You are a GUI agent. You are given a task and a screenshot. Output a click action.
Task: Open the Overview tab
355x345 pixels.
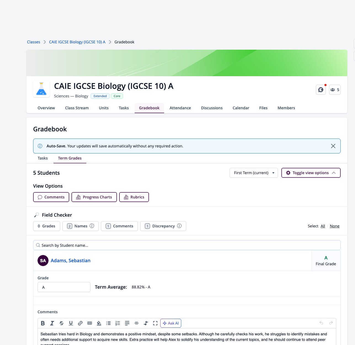tap(46, 108)
